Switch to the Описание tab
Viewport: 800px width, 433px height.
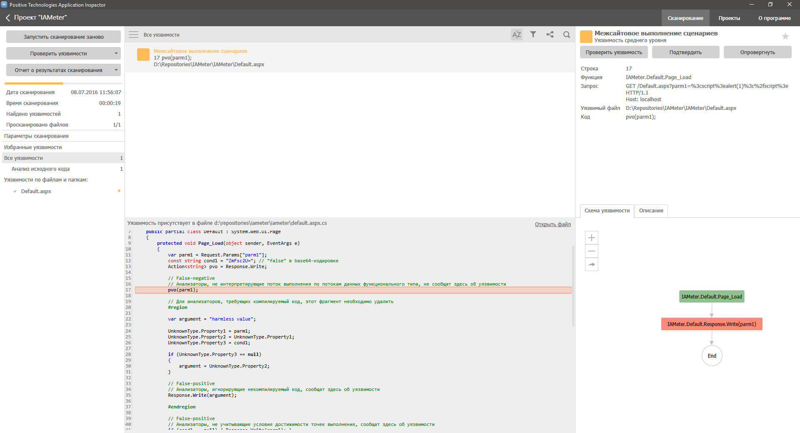coord(651,211)
